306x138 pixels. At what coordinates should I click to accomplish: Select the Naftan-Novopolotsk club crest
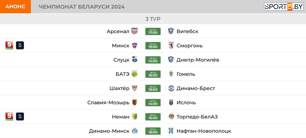171,131
